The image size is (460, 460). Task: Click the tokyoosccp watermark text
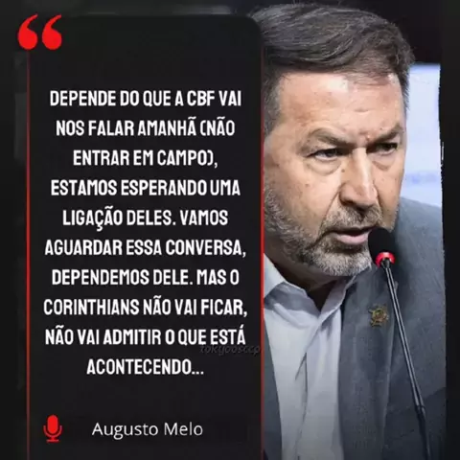(230, 349)
